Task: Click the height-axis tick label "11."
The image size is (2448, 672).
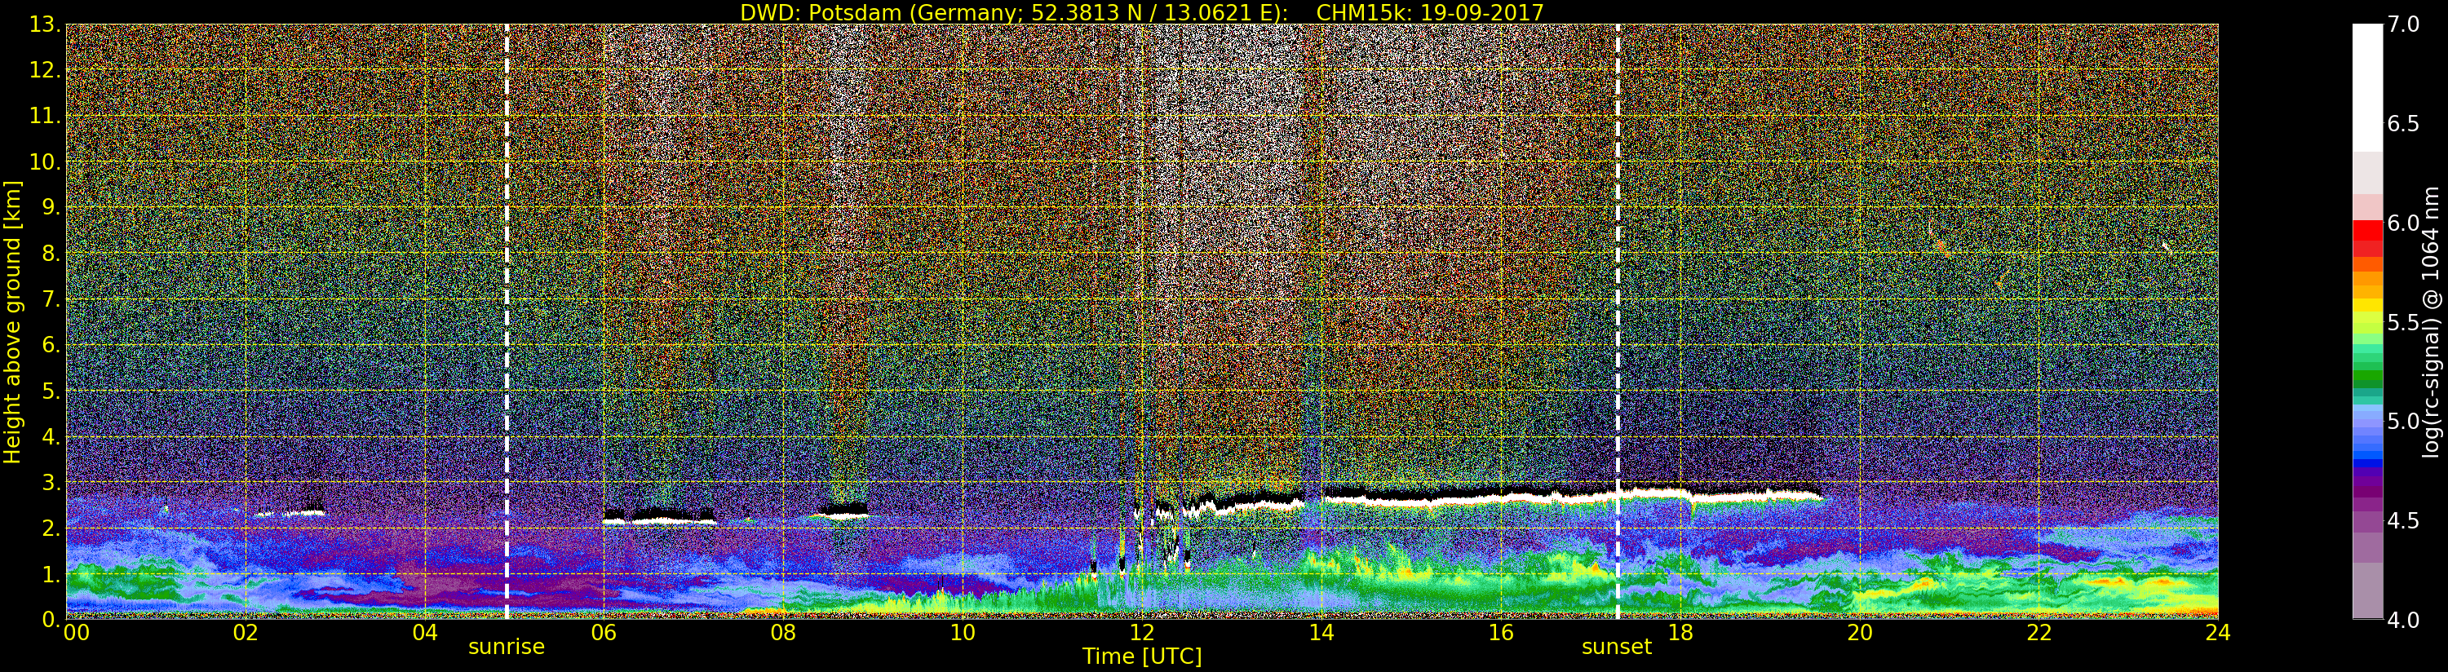Action: pyautogui.click(x=44, y=116)
